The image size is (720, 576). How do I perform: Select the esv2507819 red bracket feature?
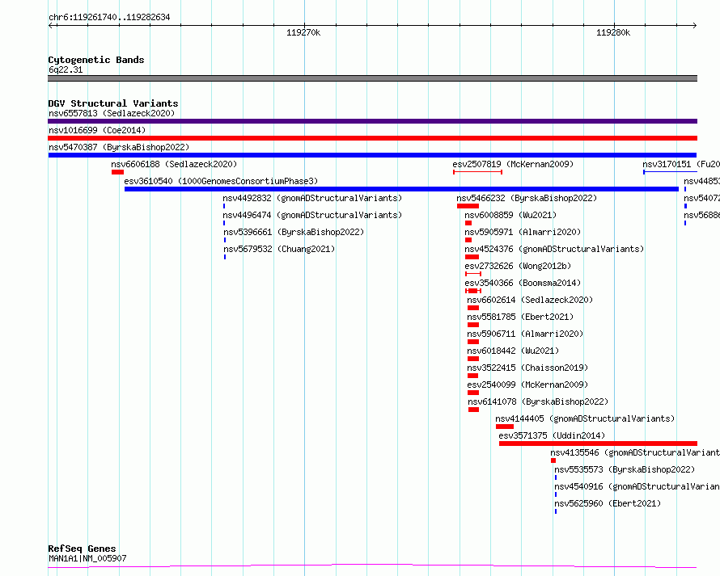click(477, 172)
